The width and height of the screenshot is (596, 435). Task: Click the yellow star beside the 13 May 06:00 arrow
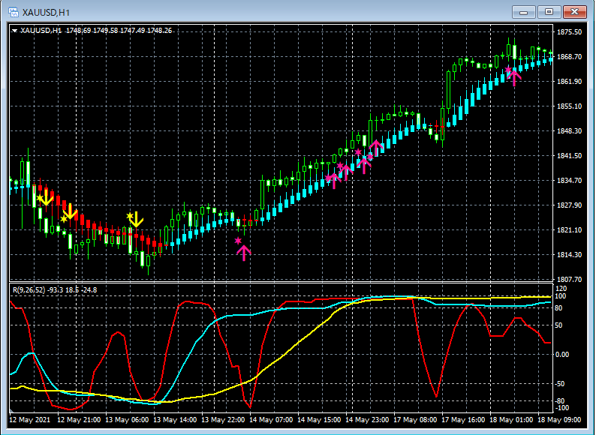click(x=130, y=215)
